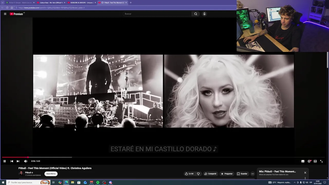Viewport: 329px width, 185px height.
Task: Close the BORGORE & SIKDOPE tab
Action: coord(95,3)
